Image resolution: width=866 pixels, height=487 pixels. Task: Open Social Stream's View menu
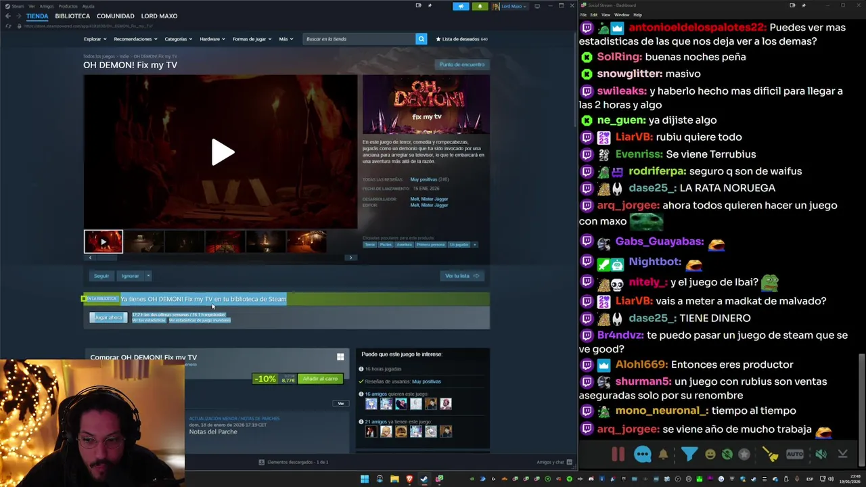pyautogui.click(x=606, y=15)
